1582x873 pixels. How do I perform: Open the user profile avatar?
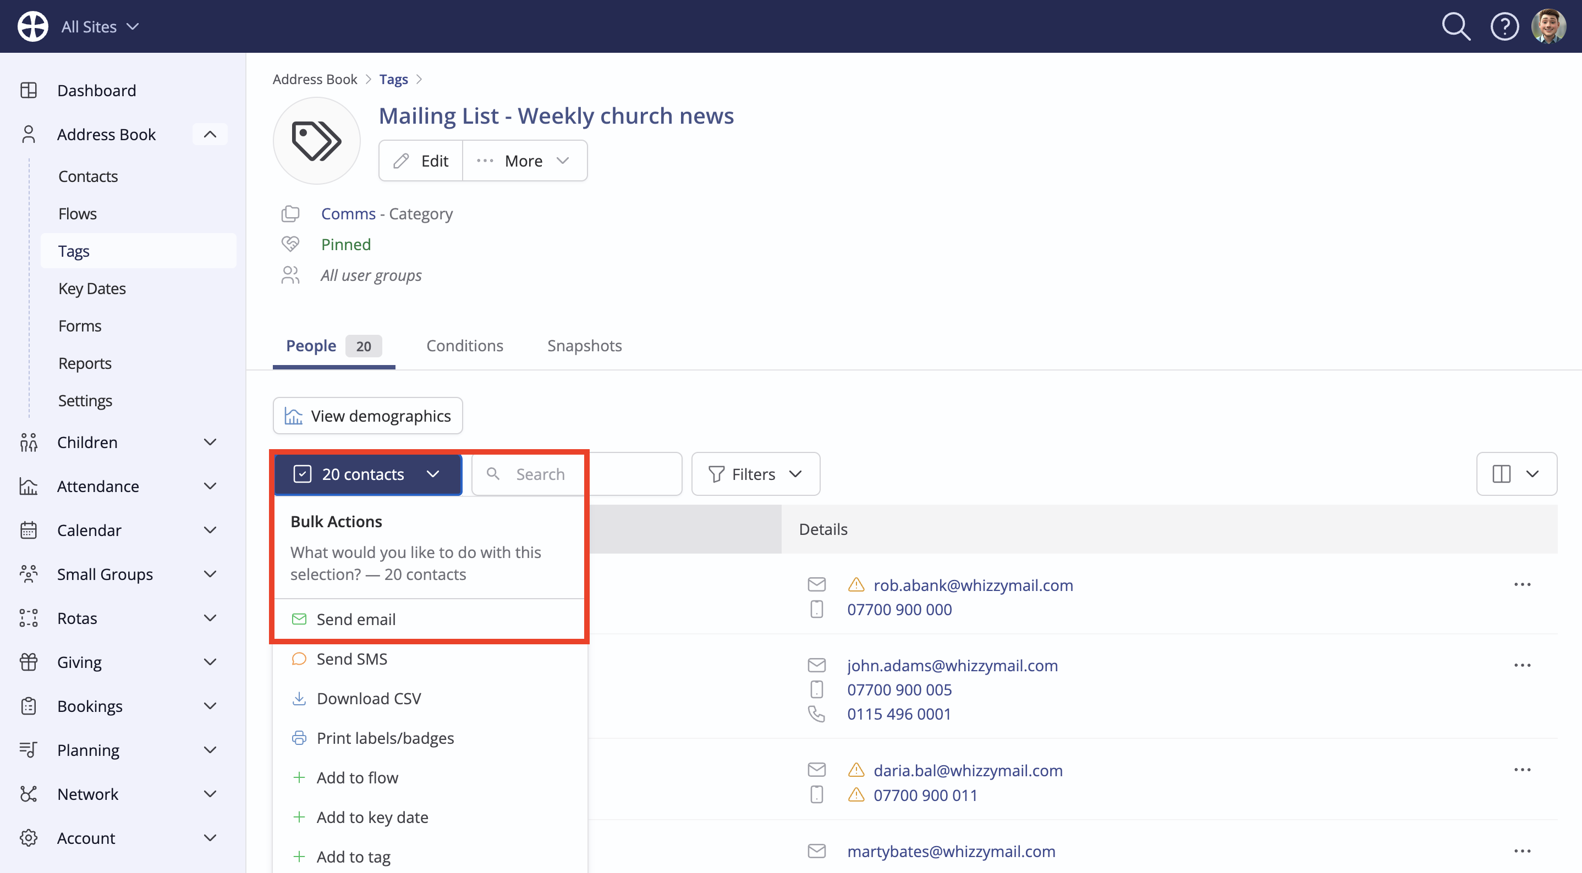point(1549,26)
